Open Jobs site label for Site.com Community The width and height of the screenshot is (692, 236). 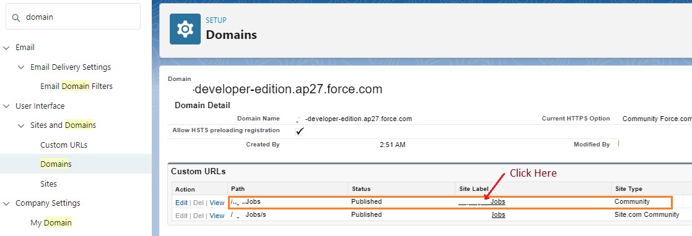click(498, 215)
